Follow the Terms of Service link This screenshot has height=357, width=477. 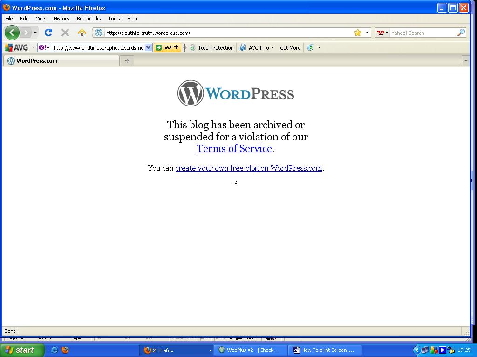pyautogui.click(x=234, y=148)
